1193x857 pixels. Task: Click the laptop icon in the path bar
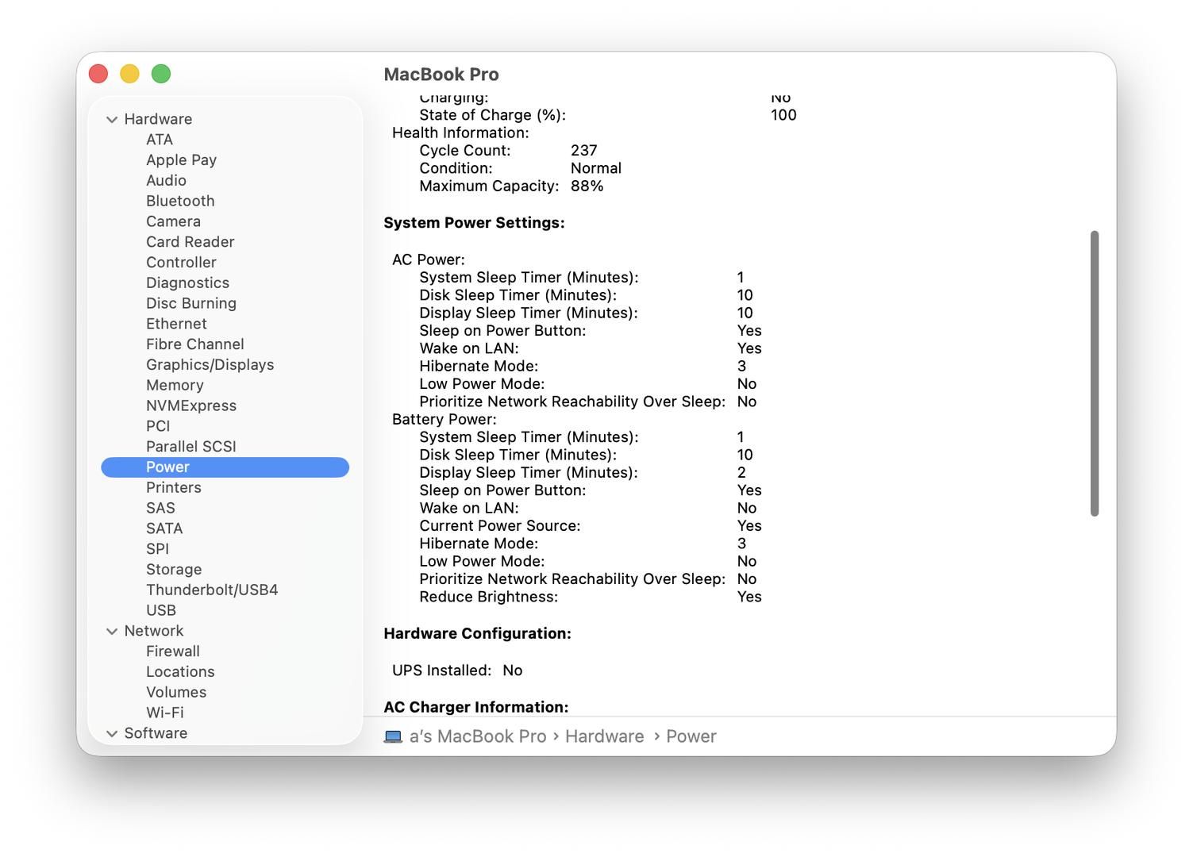coord(393,736)
